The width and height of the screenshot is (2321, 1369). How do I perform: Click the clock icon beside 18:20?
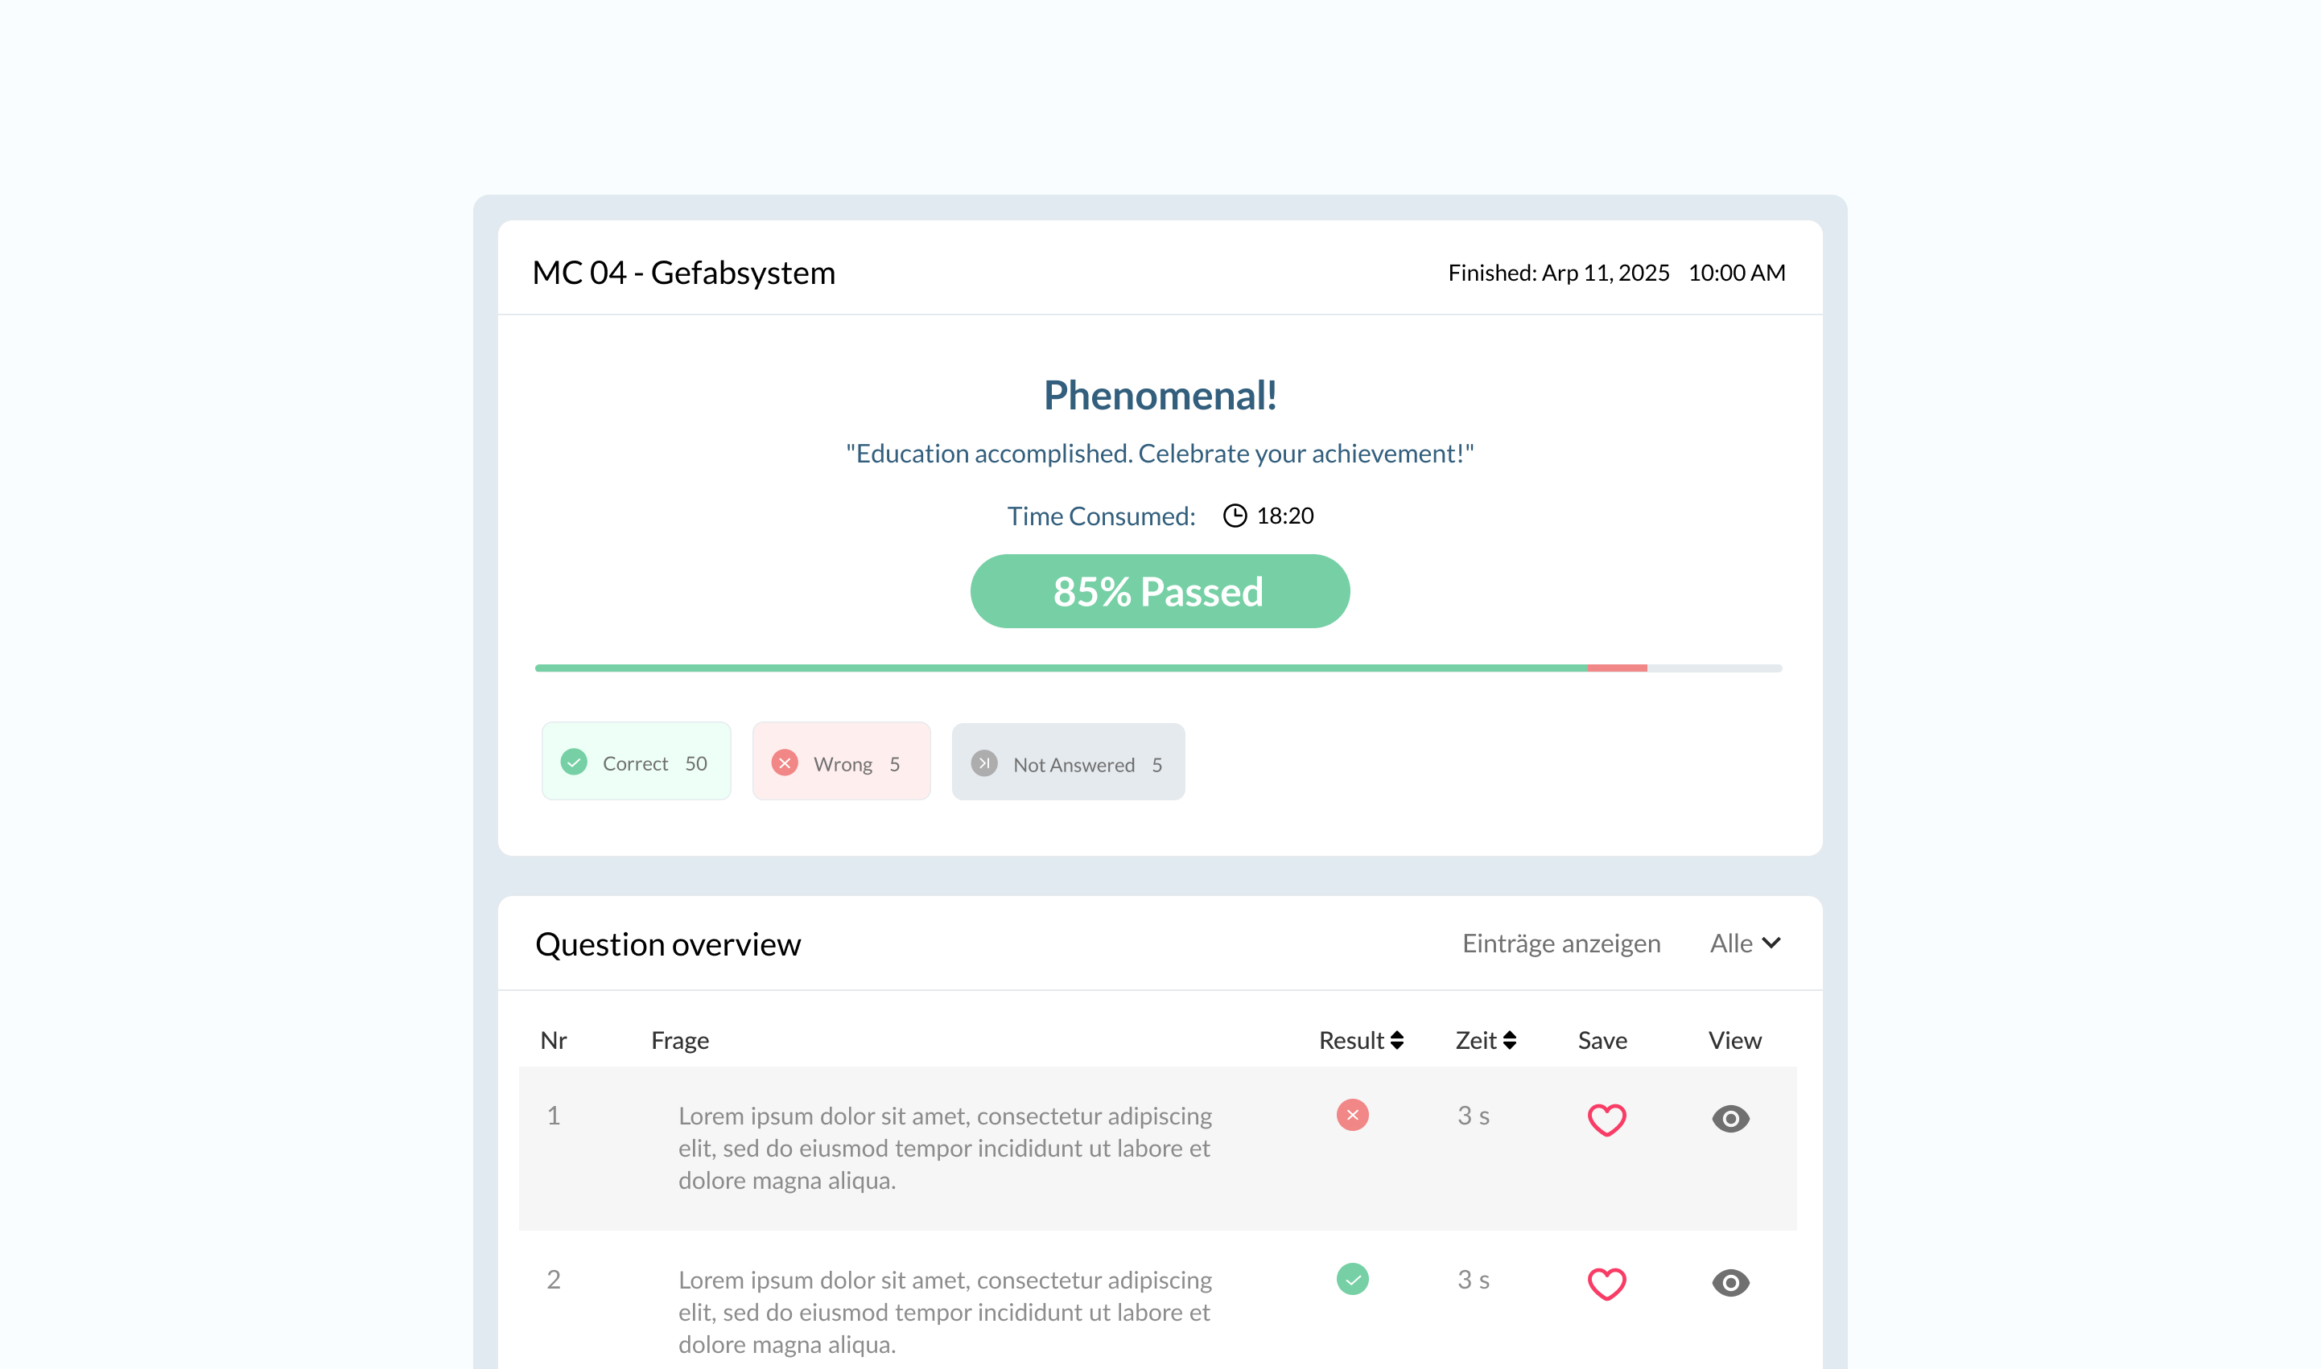(1234, 516)
